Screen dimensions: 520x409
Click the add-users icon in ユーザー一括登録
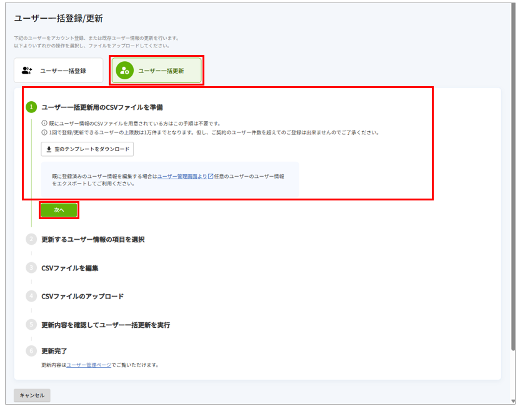(x=27, y=71)
